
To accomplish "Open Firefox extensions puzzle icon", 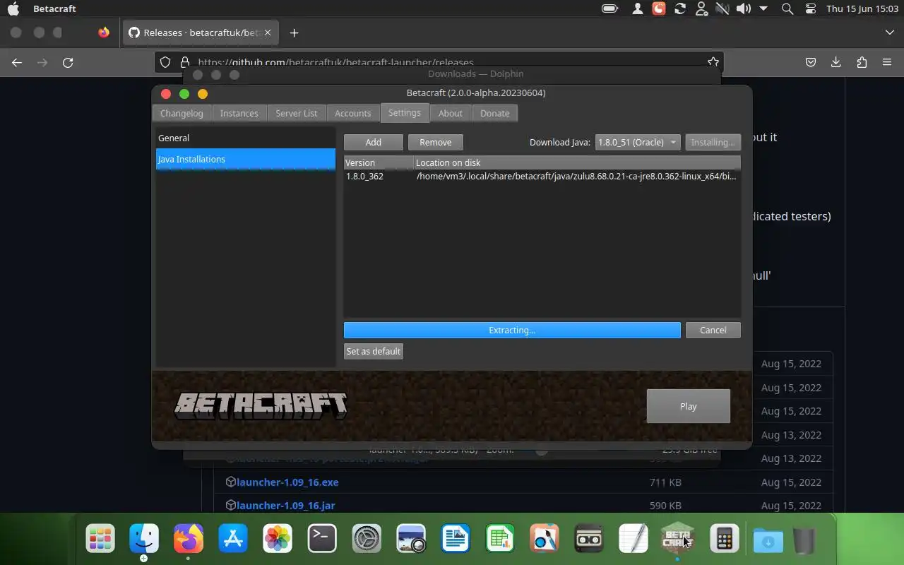I will [862, 62].
